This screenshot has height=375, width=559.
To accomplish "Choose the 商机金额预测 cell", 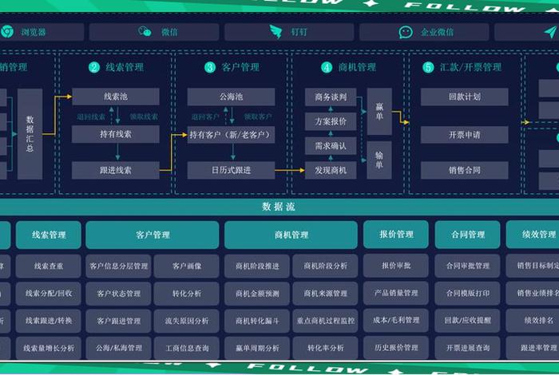I will (x=257, y=294).
